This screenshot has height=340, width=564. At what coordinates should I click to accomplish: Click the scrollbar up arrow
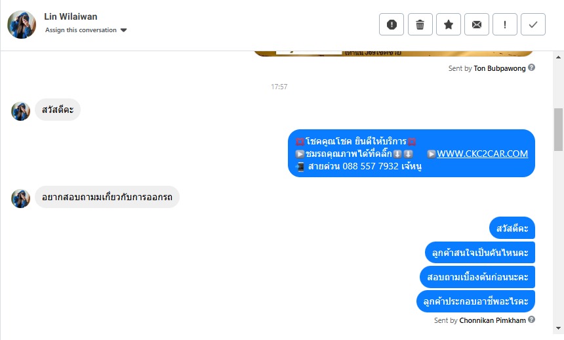(x=558, y=57)
